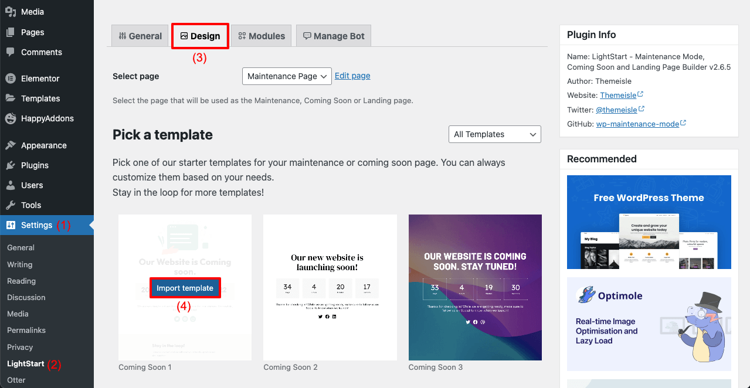Screen dimensions: 750x388
Task: Click the Free WordPress Theme banner
Action: (649, 222)
